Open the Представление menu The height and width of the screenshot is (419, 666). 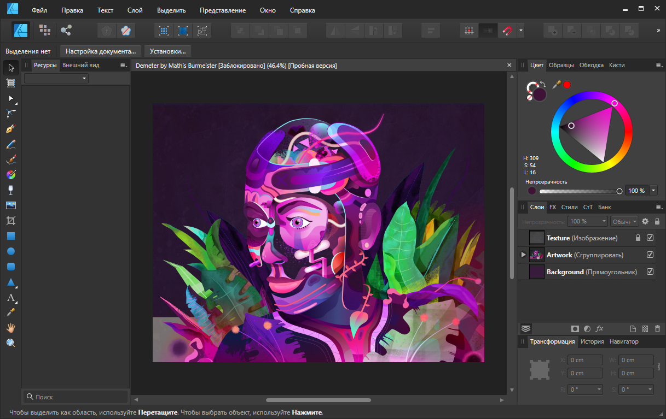click(223, 10)
